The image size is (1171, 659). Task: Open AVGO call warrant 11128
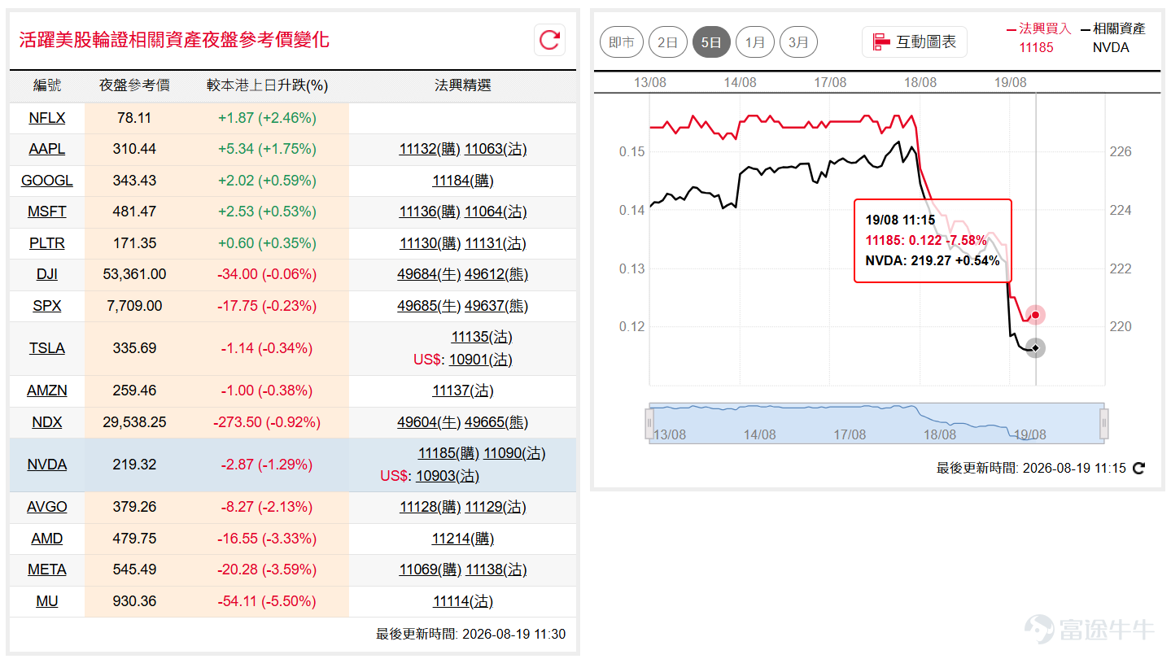[430, 507]
